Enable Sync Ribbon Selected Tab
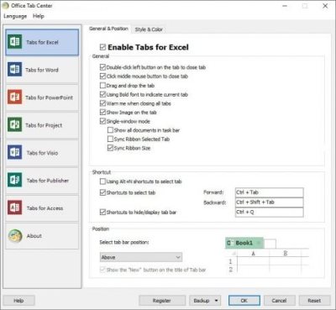The height and width of the screenshot is (310, 336). (x=110, y=139)
